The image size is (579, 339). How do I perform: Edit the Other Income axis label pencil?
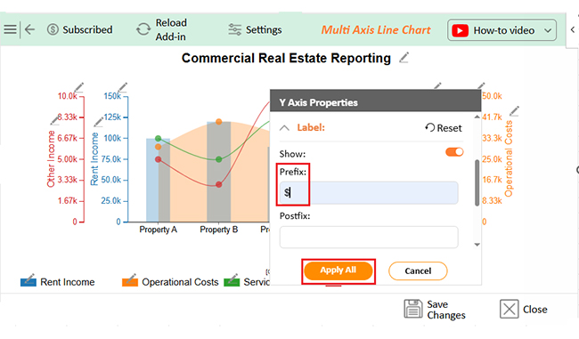pos(55,120)
